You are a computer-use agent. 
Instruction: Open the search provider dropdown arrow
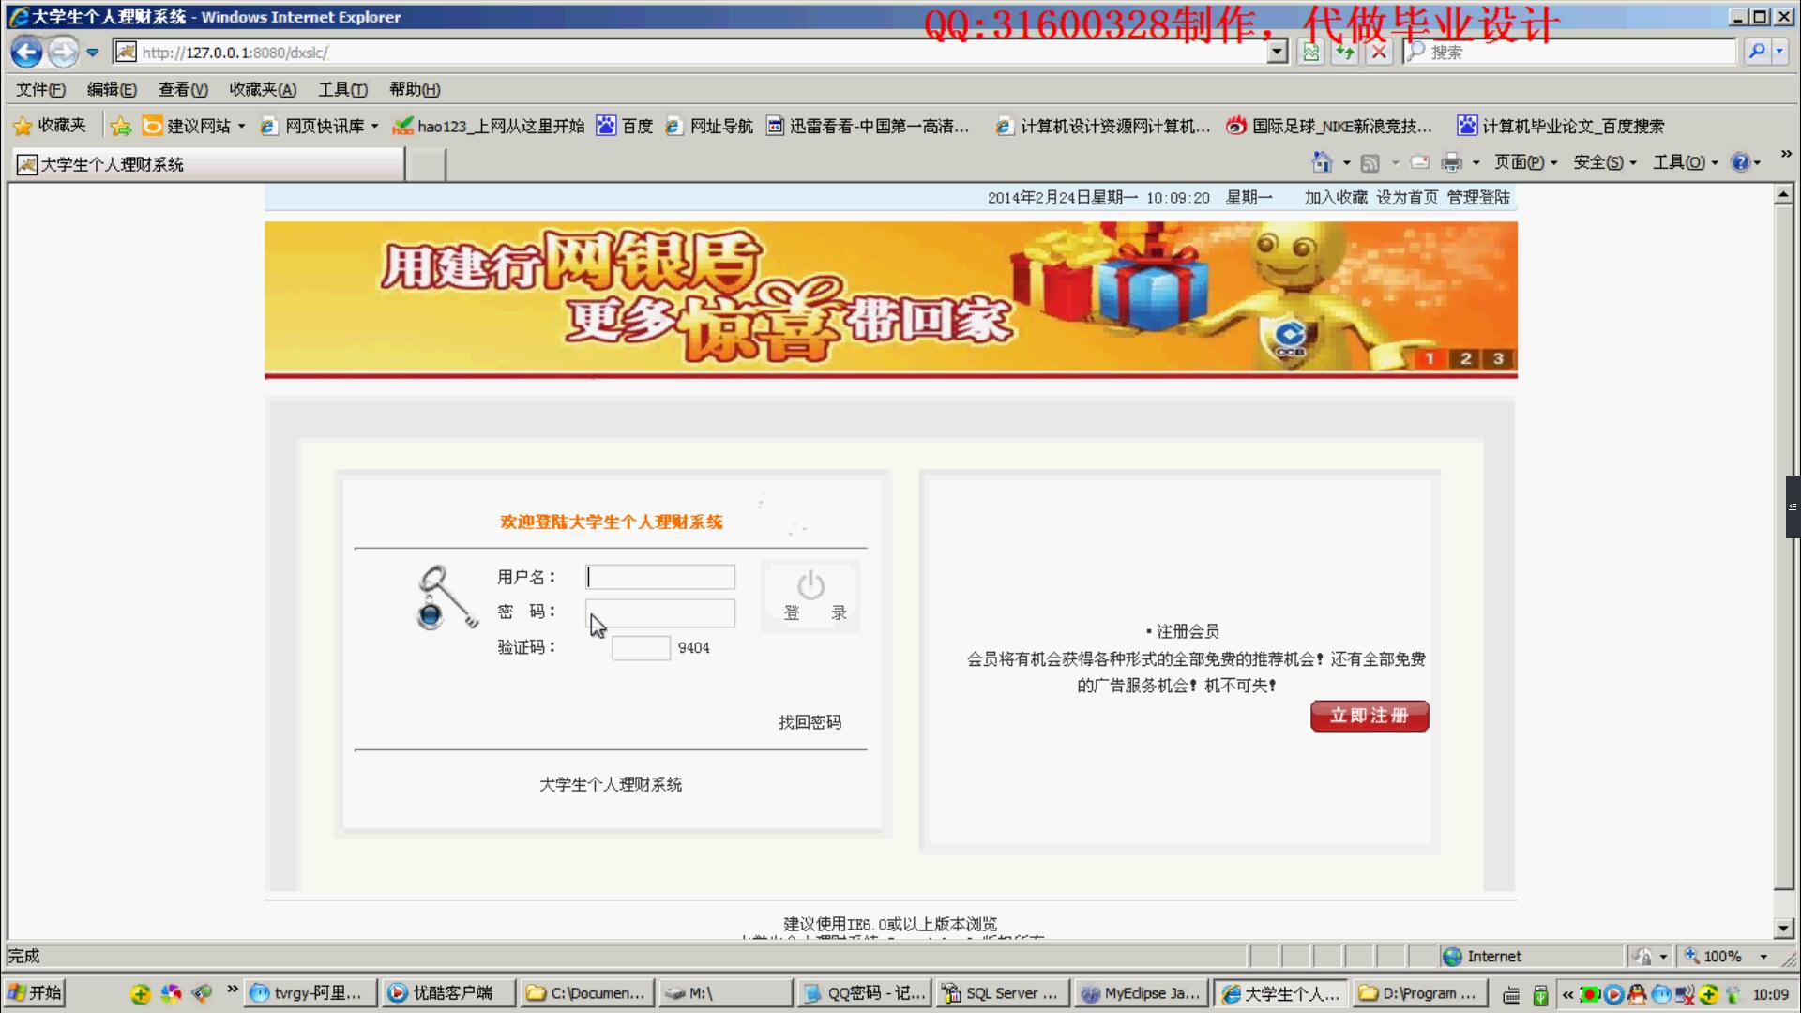(x=1779, y=52)
